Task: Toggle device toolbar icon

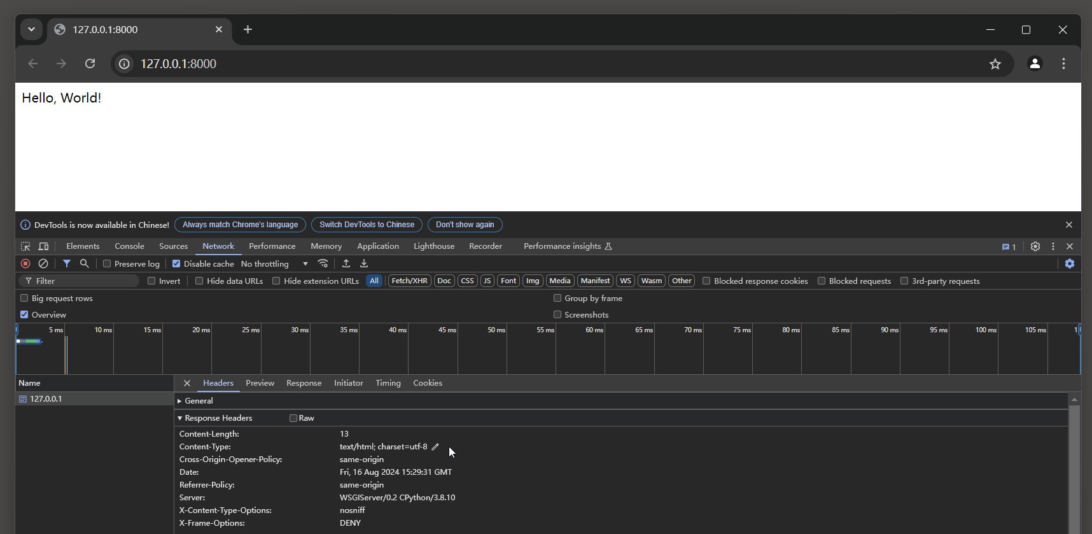Action: [43, 246]
